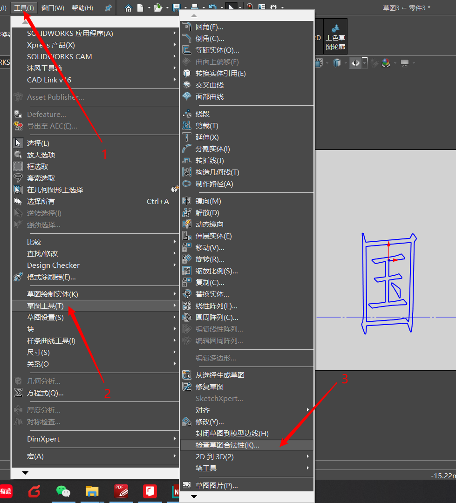
Task: Expand the 沐风工具箱 submenu
Action: click(x=95, y=68)
